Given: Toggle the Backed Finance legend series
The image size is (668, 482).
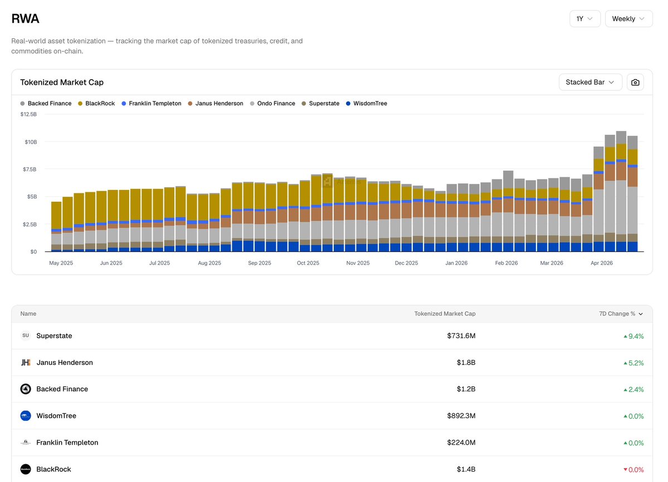Looking at the screenshot, I should 46,104.
